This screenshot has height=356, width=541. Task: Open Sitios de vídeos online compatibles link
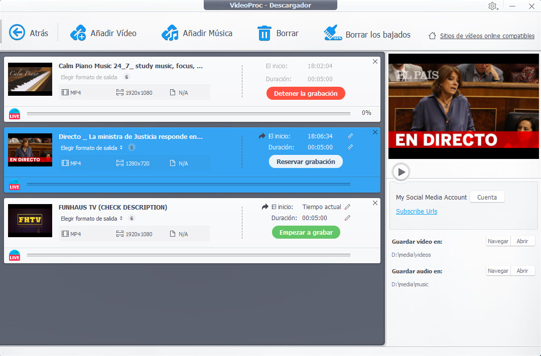click(x=487, y=36)
